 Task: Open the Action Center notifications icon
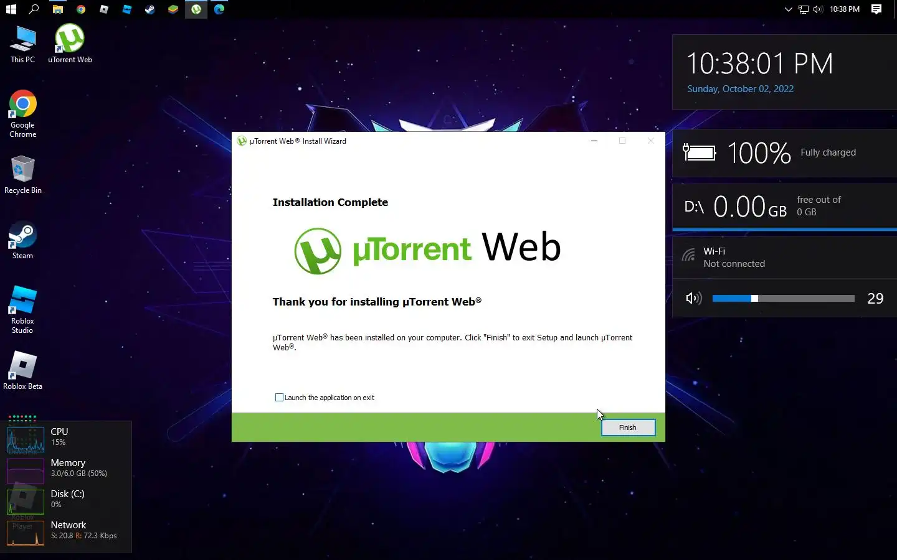click(x=876, y=9)
